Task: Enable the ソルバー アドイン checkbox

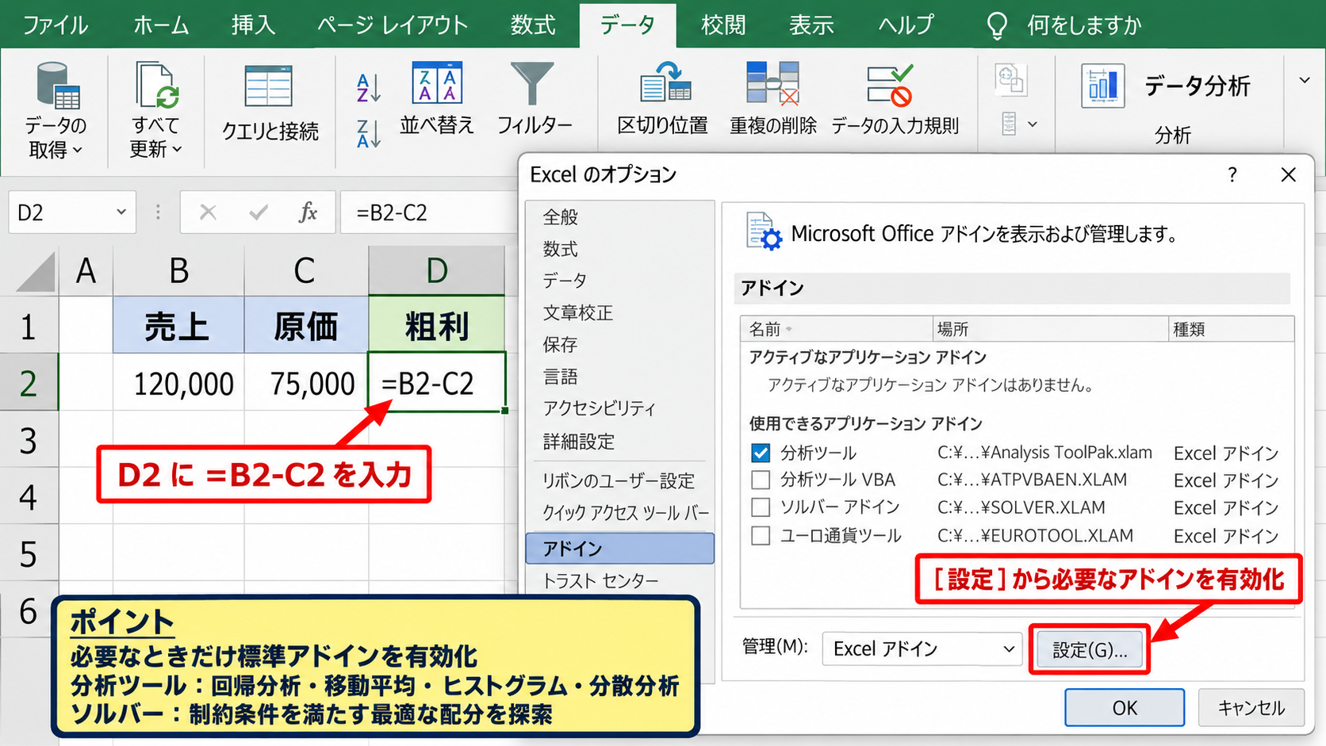Action: click(x=761, y=507)
